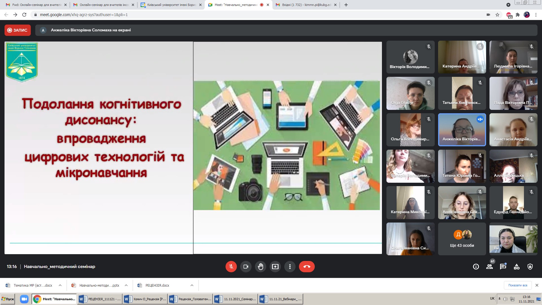Click the ЗАПИС recording indicator
Screen dimensions: 542x305
coord(18,30)
